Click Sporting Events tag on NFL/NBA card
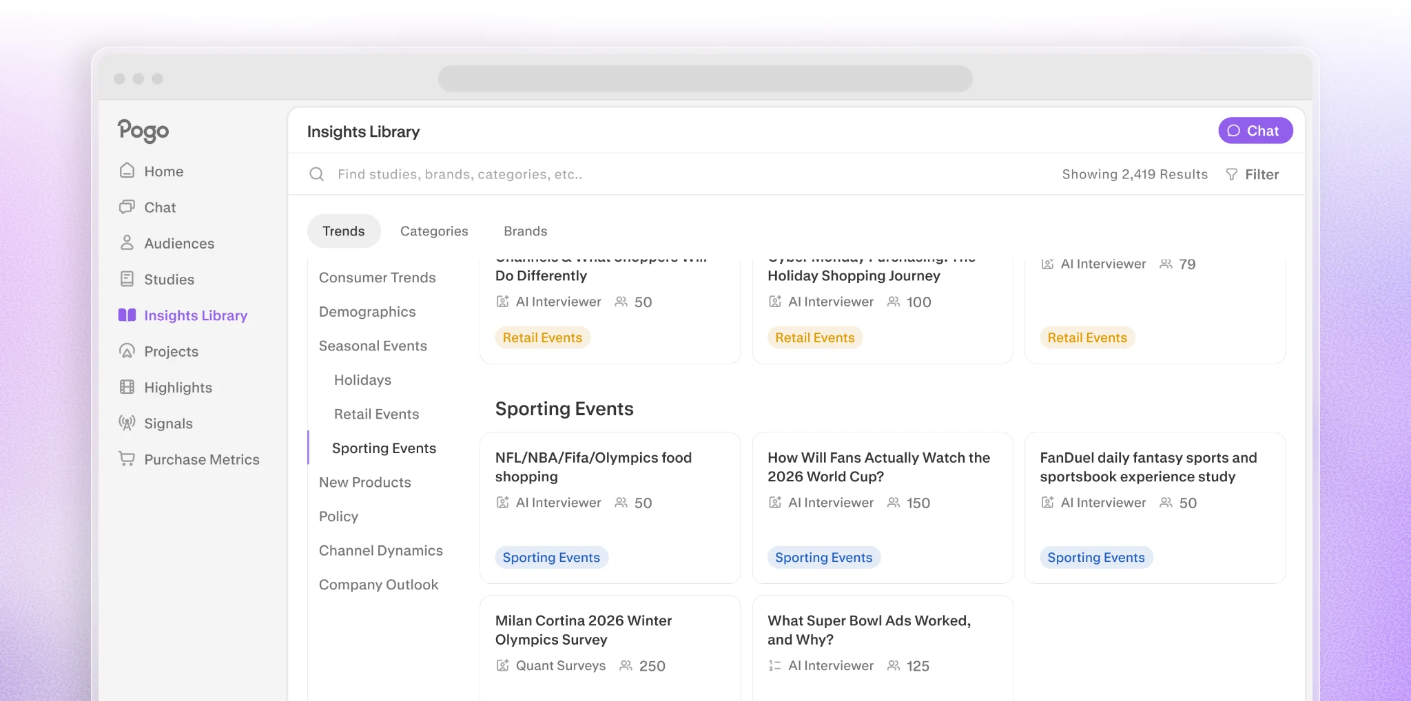This screenshot has height=701, width=1411. click(551, 557)
